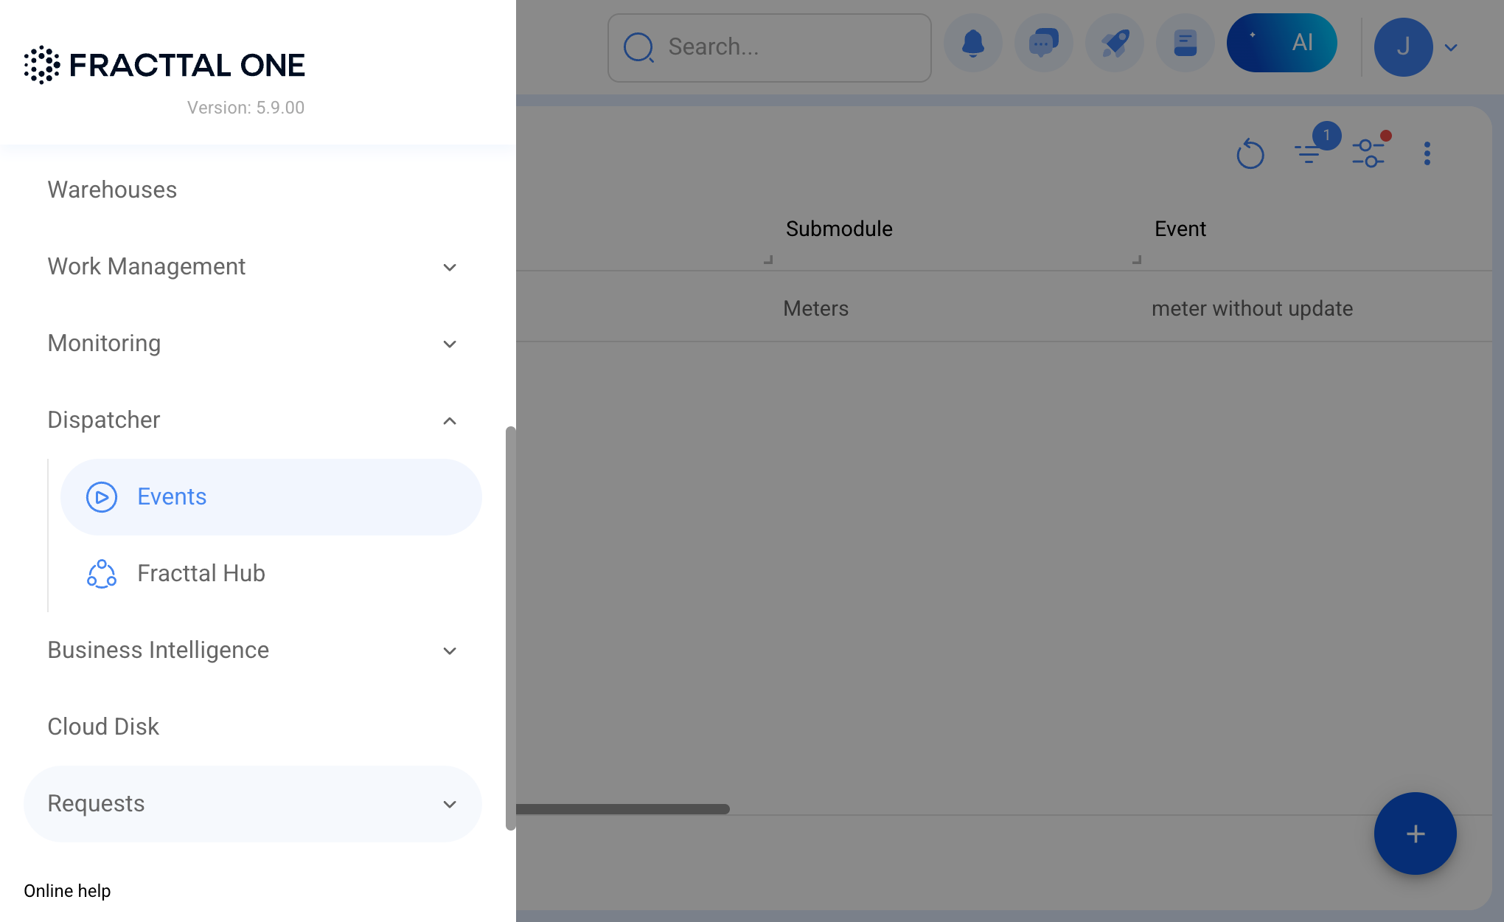Select the Dispatcher menu item

click(x=253, y=420)
